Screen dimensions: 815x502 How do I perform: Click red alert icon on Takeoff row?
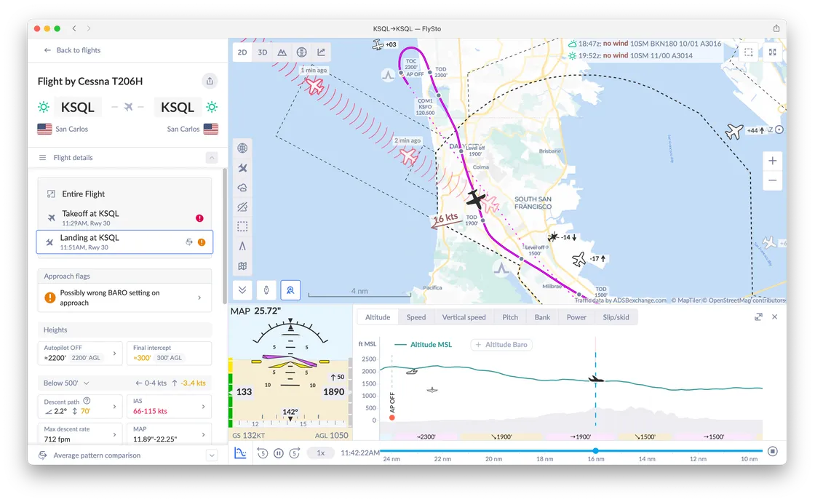tap(199, 218)
